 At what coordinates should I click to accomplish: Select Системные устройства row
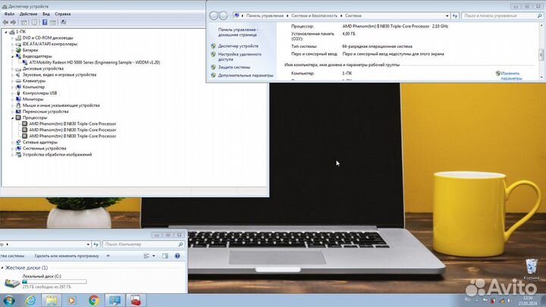pos(44,149)
